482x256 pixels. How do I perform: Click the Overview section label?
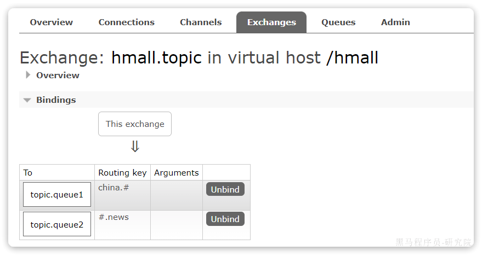tap(58, 75)
